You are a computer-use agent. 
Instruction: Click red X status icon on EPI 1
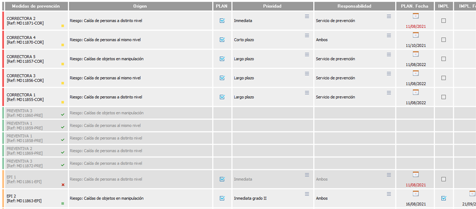click(63, 185)
